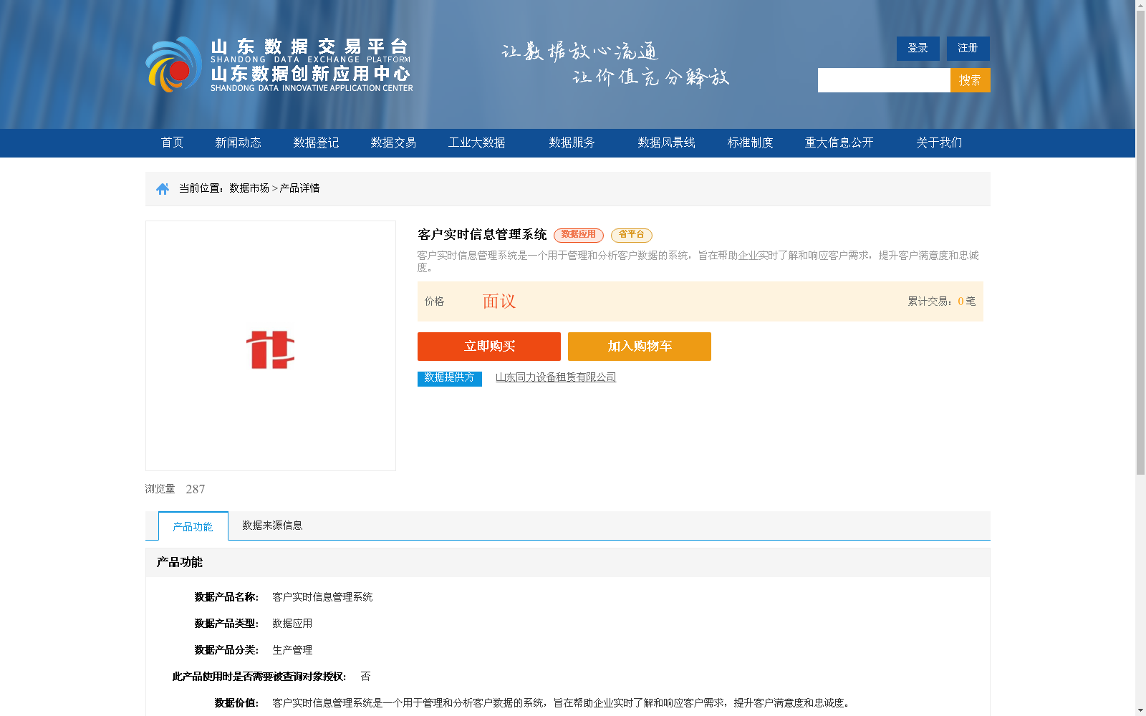Click 产品详情 breadcrumb text
1146x716 pixels.
click(x=299, y=188)
